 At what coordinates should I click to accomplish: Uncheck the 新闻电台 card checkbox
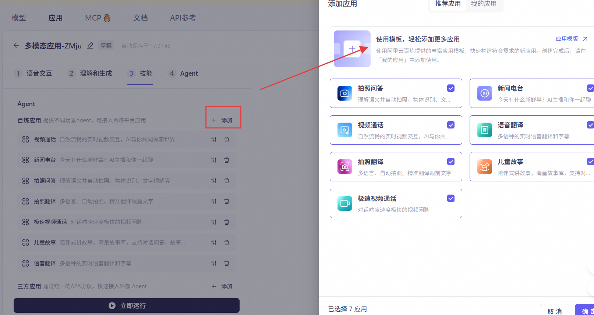[x=590, y=88]
